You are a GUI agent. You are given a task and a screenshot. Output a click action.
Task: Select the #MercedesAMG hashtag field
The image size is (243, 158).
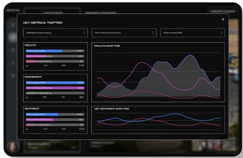pos(192,33)
